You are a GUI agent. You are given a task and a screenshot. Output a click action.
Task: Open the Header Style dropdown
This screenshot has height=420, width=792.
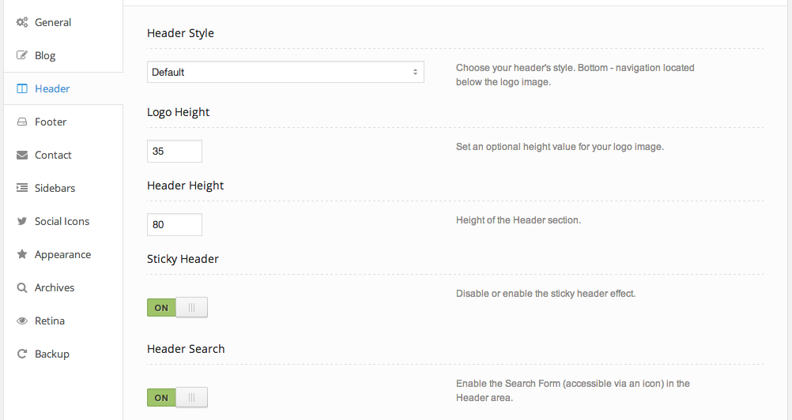click(x=285, y=72)
